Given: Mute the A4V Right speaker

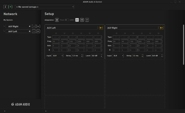Looking at the screenshot, I should (x=161, y=28).
